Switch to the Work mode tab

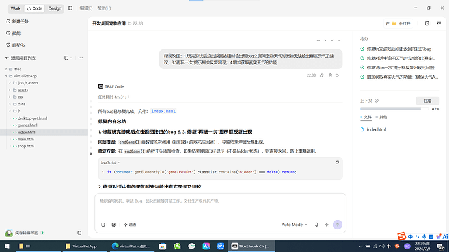click(x=16, y=8)
